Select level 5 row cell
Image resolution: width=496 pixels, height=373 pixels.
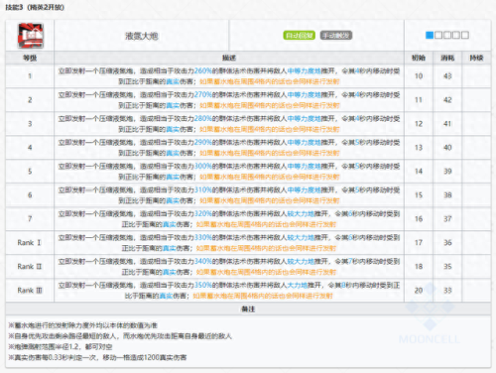click(x=30, y=172)
